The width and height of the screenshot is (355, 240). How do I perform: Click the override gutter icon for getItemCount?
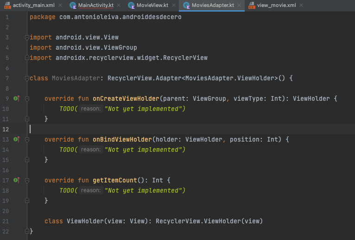[17, 180]
